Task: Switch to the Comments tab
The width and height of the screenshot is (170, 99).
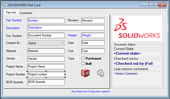Action: click(x=26, y=13)
